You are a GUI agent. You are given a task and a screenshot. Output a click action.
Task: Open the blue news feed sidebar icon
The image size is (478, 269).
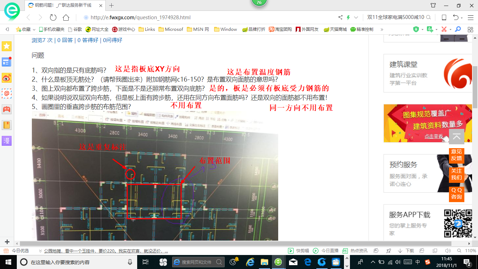click(x=7, y=62)
